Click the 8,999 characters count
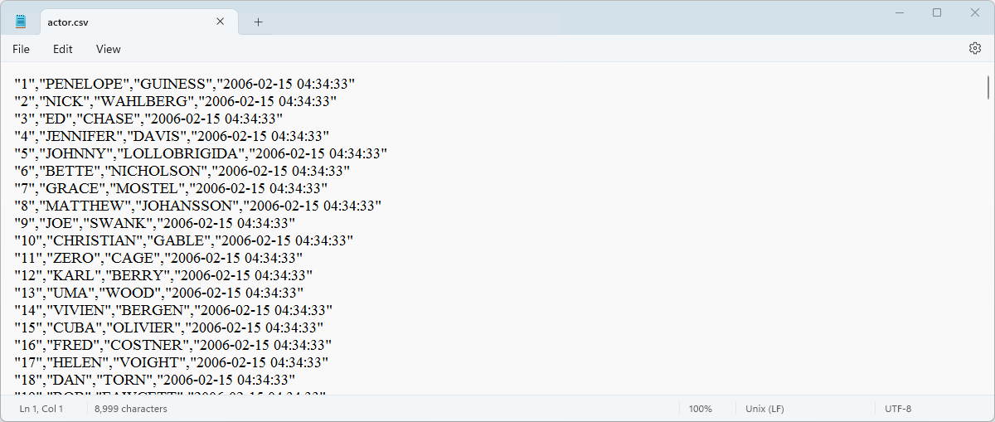 (x=131, y=409)
